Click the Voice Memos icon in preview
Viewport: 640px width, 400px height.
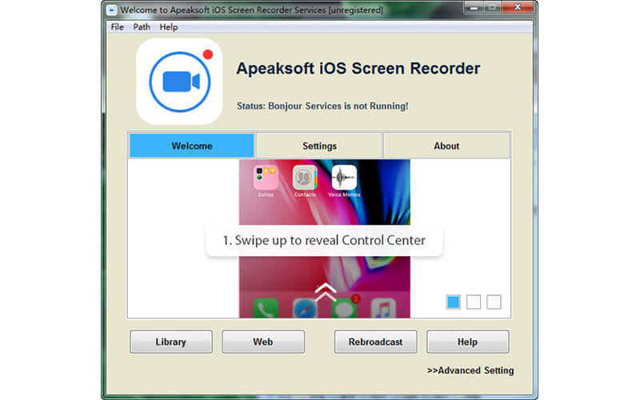tap(344, 178)
